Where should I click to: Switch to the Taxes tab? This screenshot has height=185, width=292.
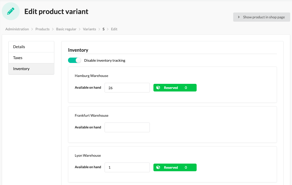[31, 58]
